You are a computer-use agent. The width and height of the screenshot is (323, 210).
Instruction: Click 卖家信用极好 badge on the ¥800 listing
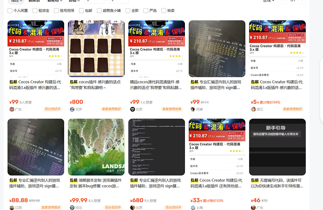coord(111,109)
